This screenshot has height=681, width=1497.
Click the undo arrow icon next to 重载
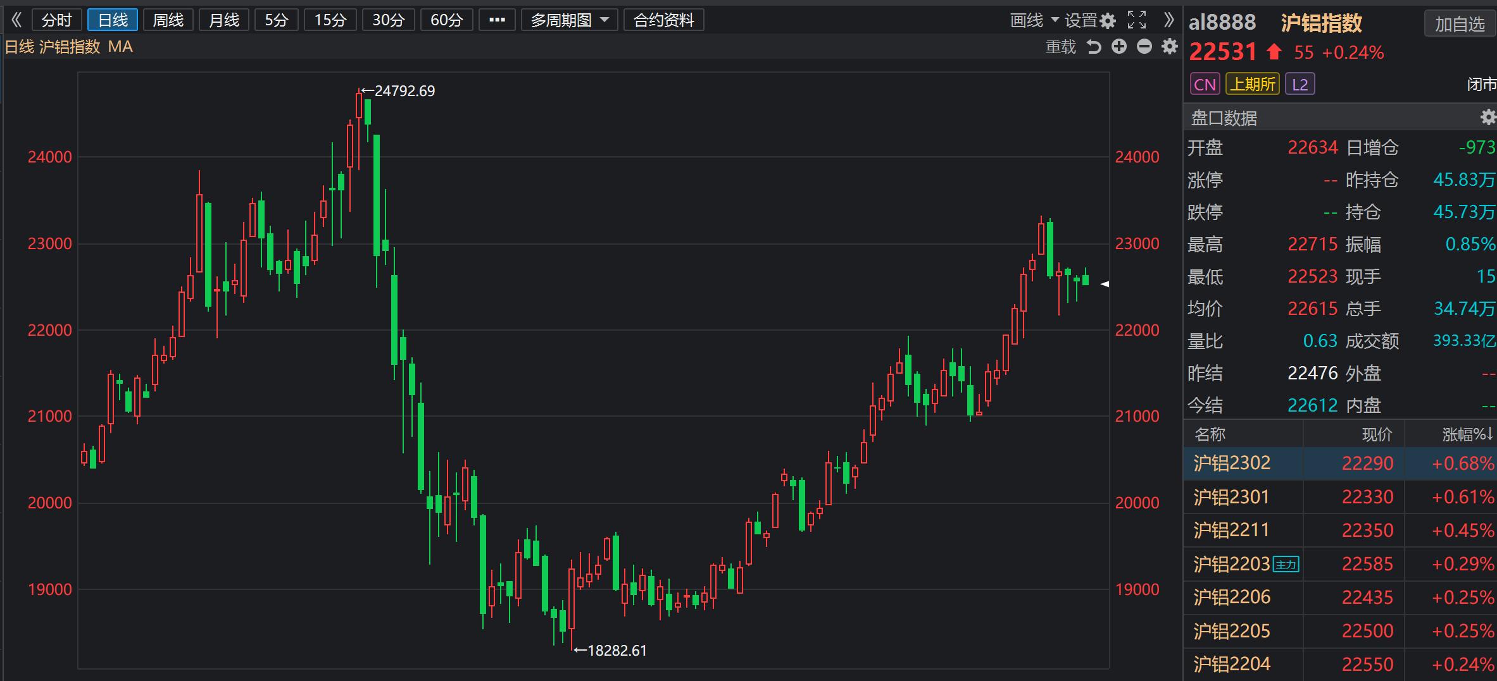coord(1094,47)
